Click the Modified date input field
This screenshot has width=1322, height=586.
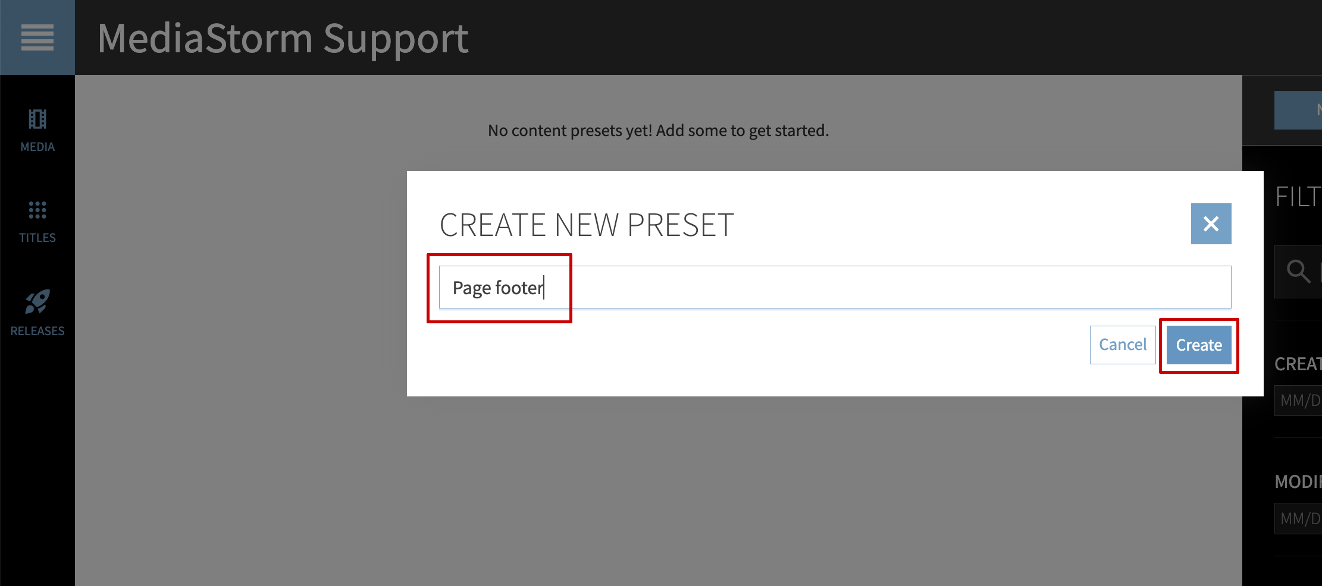coord(1300,519)
